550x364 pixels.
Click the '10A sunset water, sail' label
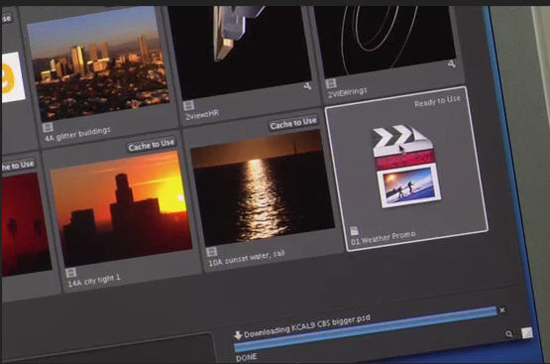[x=247, y=259]
